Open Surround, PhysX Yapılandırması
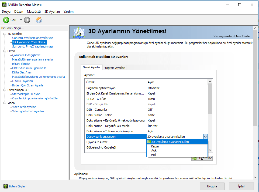This screenshot has width=259, height=192. tap(32, 46)
